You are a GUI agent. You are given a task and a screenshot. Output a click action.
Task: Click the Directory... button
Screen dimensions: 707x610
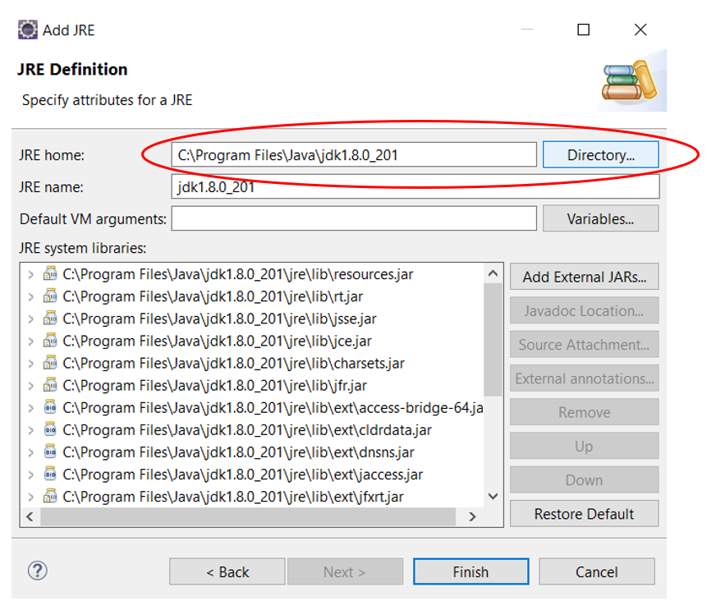click(x=600, y=154)
